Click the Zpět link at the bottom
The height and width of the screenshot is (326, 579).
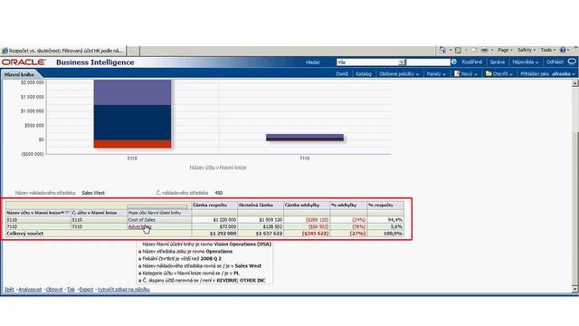(9, 290)
